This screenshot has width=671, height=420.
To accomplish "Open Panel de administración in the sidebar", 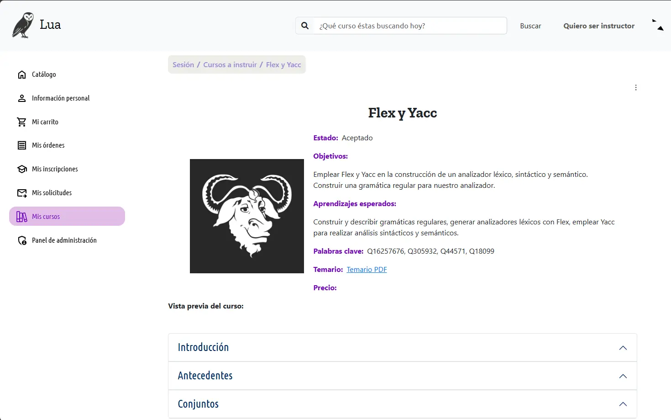I will coord(67,240).
